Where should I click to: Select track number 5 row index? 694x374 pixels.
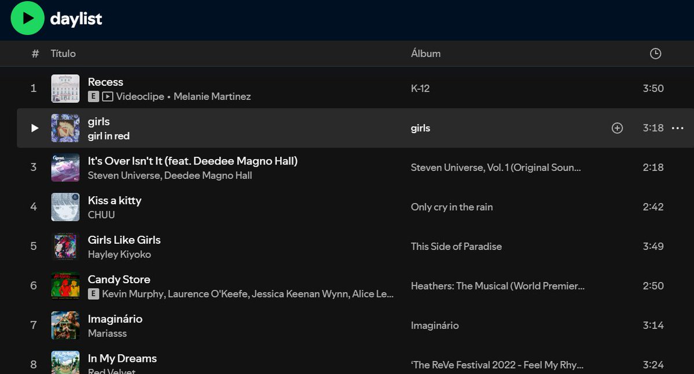tap(33, 246)
